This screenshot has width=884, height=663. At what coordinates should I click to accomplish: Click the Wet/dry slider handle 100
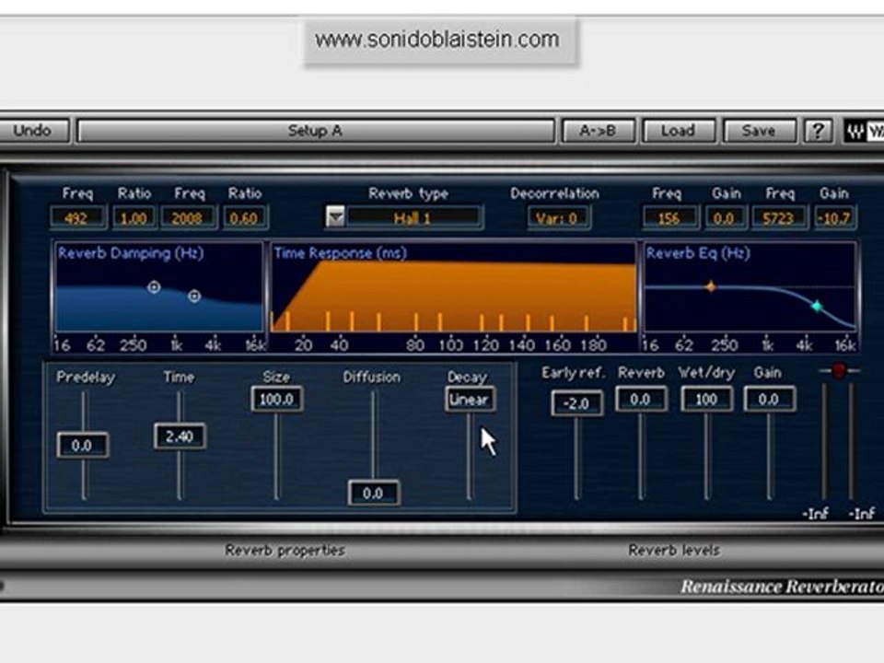(706, 399)
